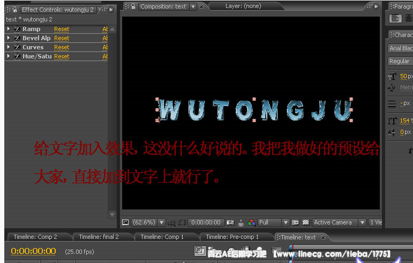Viewport: 413px width, 263px height.
Task: Take a snapshot with camera icon
Action: 230,222
